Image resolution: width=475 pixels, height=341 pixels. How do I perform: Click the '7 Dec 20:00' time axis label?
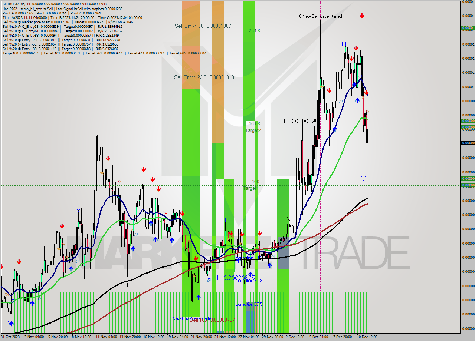343,337
